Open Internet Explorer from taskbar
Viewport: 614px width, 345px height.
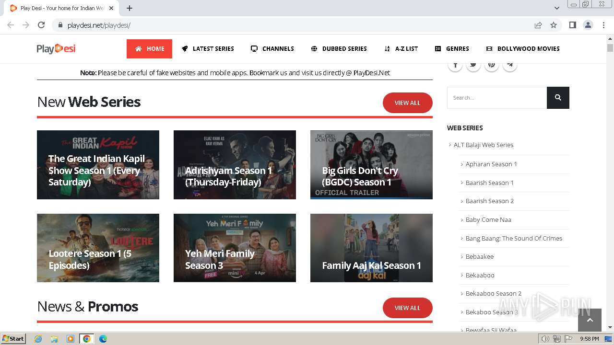tap(38, 339)
